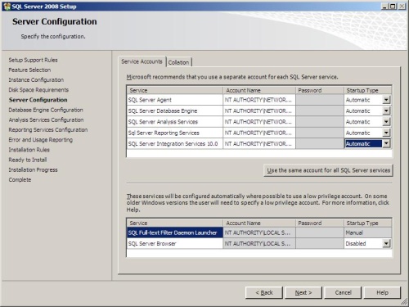Select SQL Server Integration Services 10.0 row
The height and width of the screenshot is (307, 409).
pos(175,143)
